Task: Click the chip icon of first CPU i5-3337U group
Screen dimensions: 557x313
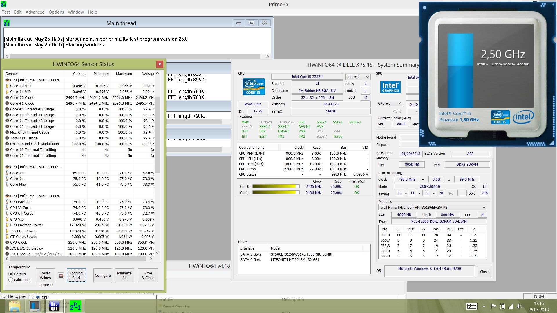Action: pyautogui.click(x=7, y=80)
